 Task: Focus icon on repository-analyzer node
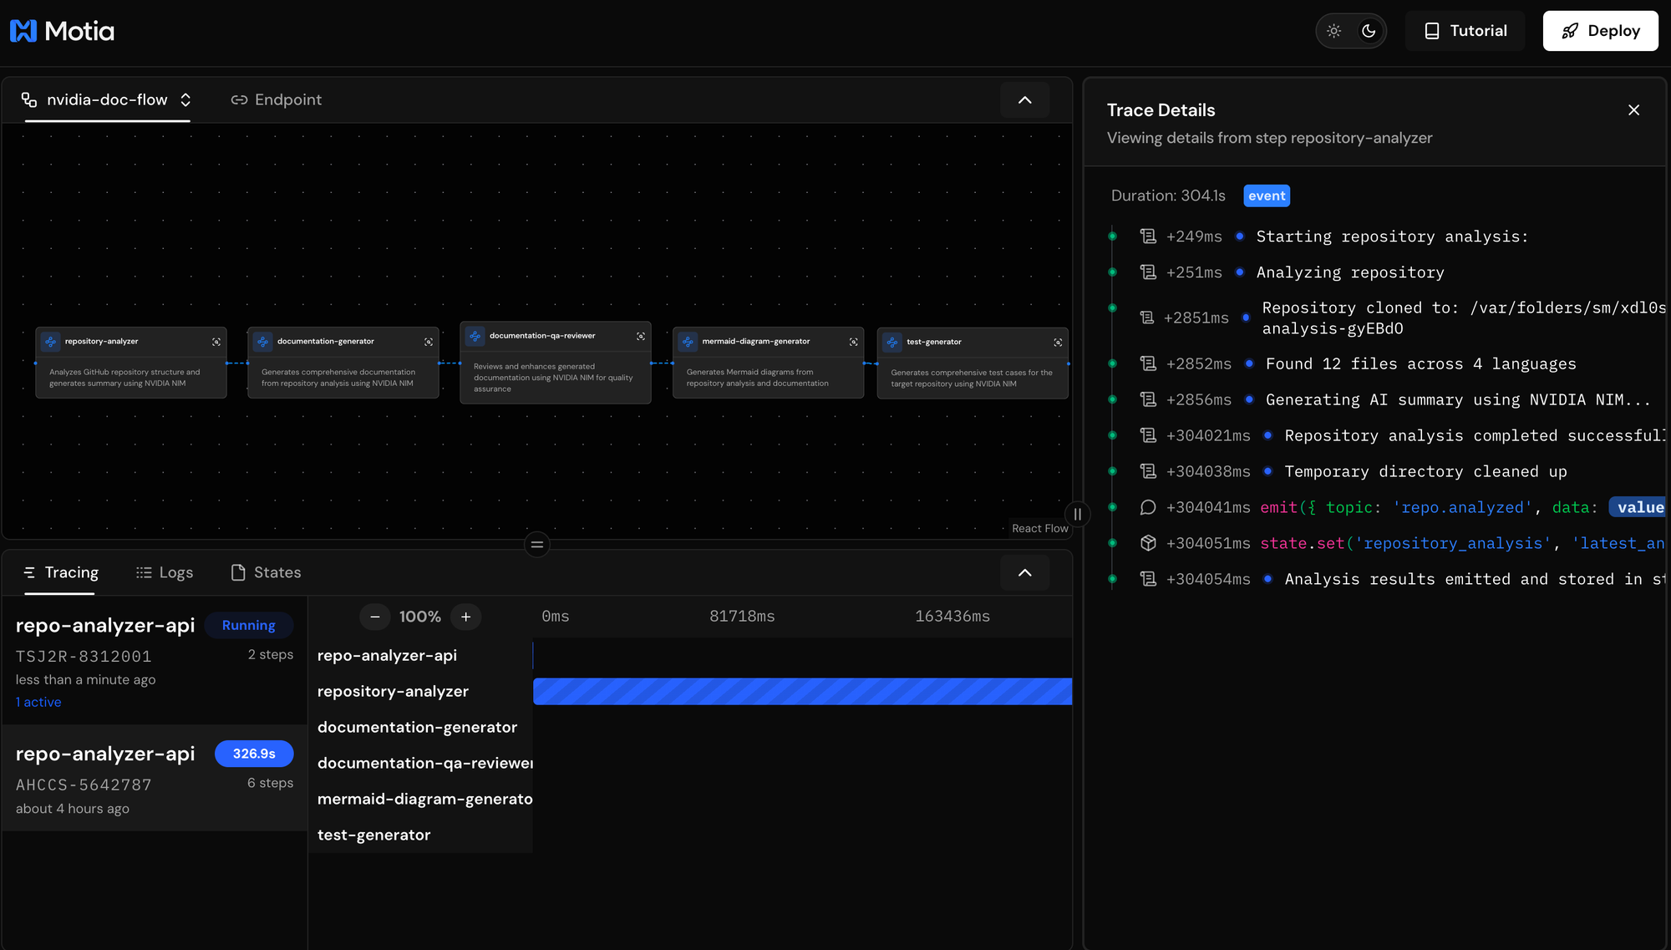216,342
